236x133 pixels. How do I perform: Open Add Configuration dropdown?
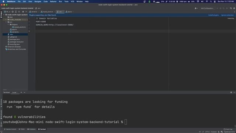tap(207, 8)
